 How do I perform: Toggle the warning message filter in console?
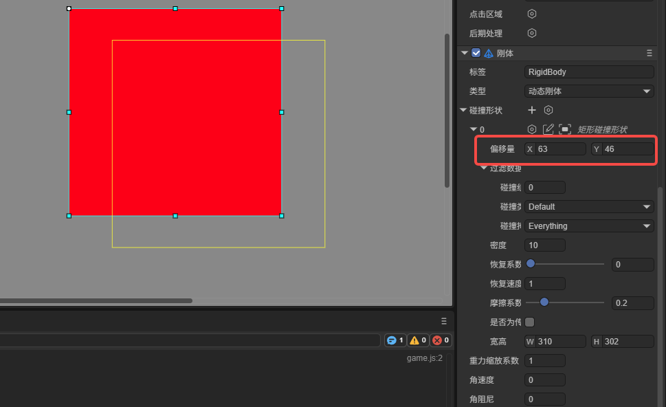point(418,340)
